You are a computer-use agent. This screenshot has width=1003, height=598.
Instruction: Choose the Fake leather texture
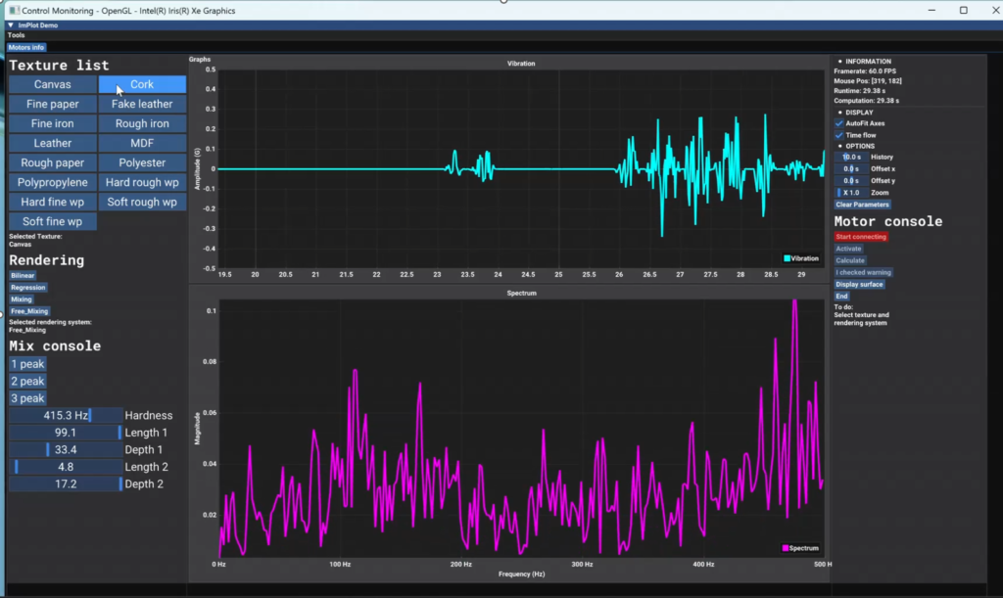[142, 104]
